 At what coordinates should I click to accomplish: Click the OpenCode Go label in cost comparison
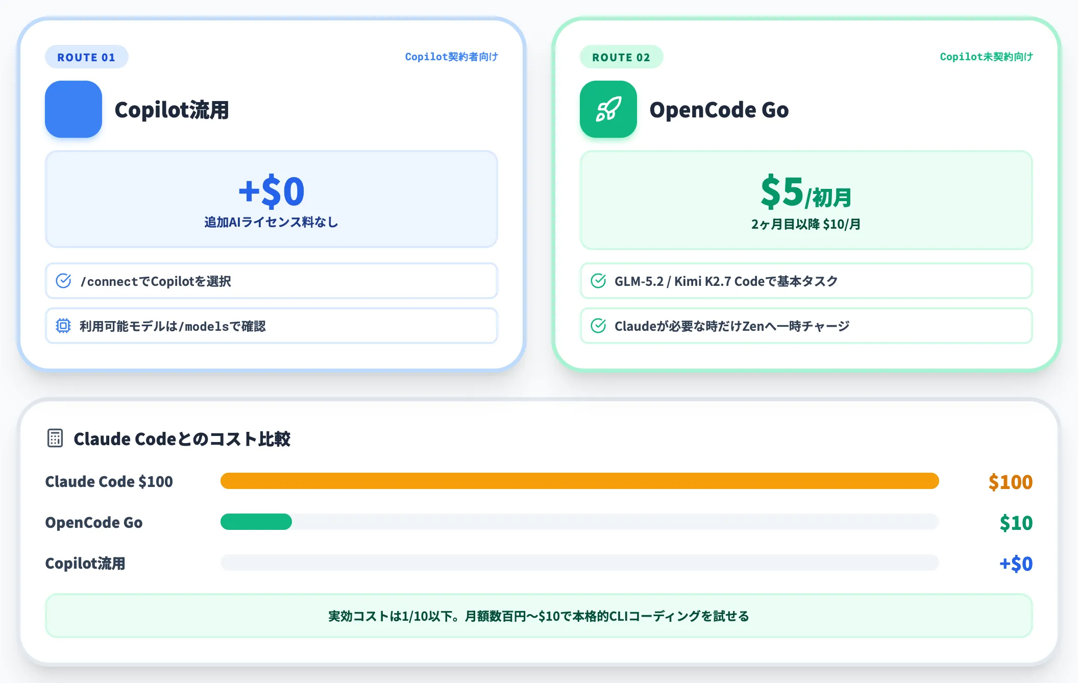coord(94,522)
